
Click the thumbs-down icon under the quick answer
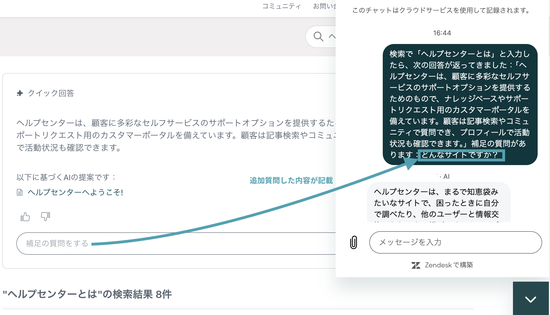[45, 217]
